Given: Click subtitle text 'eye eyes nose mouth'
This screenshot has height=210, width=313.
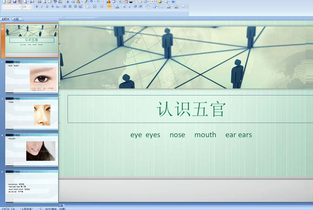Looking at the screenshot, I should pyautogui.click(x=173, y=135).
